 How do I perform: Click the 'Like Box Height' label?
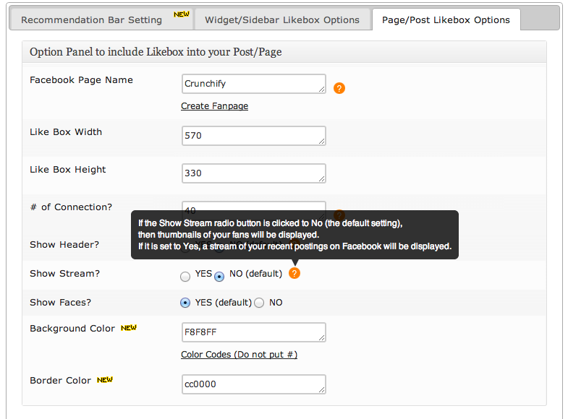pyautogui.click(x=68, y=170)
